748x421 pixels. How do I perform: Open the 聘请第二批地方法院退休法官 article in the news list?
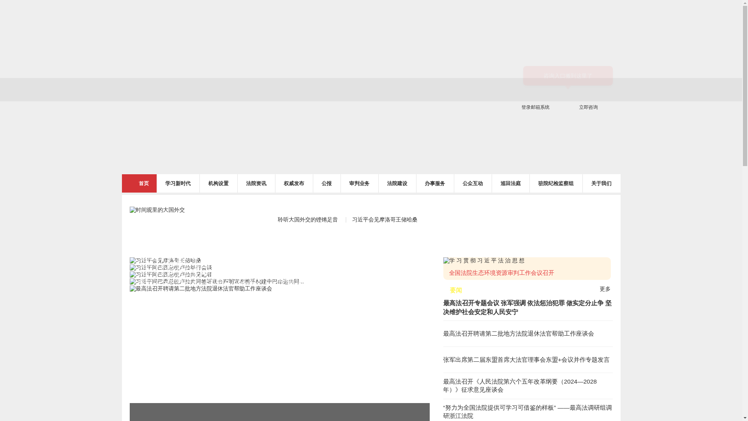coord(519,334)
